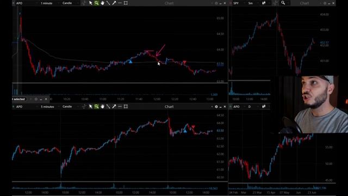
Task: Choose horizontal line tool in APO 5 minutes chart
Action: [120, 107]
